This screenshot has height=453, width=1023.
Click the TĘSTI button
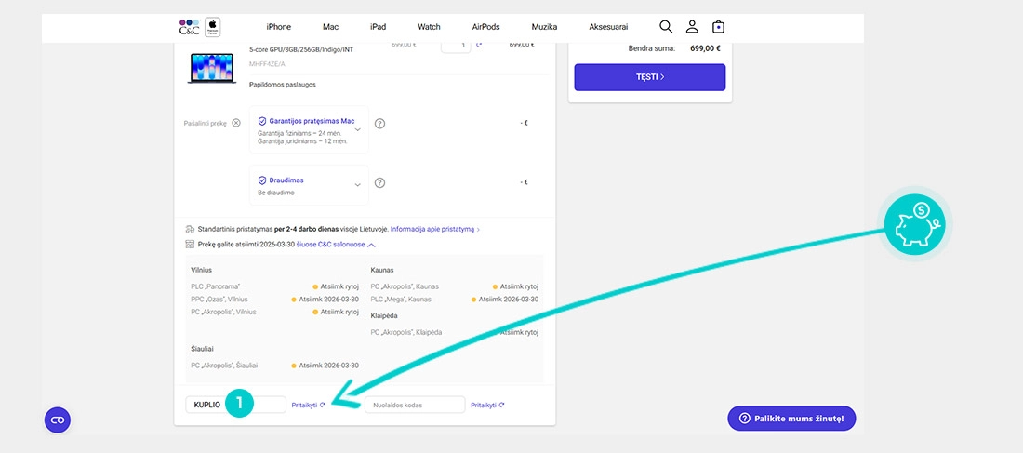pyautogui.click(x=650, y=77)
